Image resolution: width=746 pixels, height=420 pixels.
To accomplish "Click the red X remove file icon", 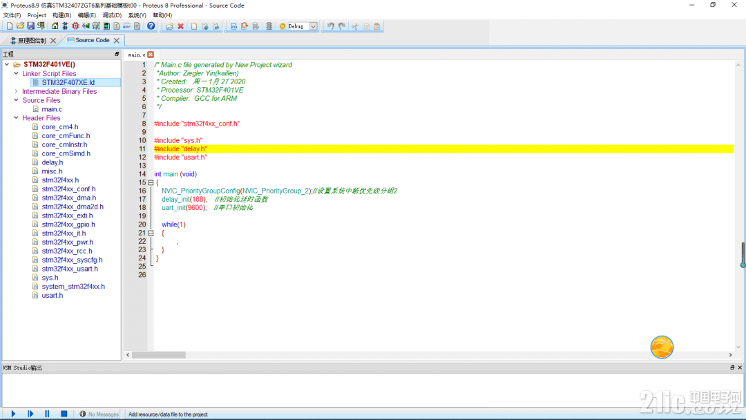I will click(181, 26).
